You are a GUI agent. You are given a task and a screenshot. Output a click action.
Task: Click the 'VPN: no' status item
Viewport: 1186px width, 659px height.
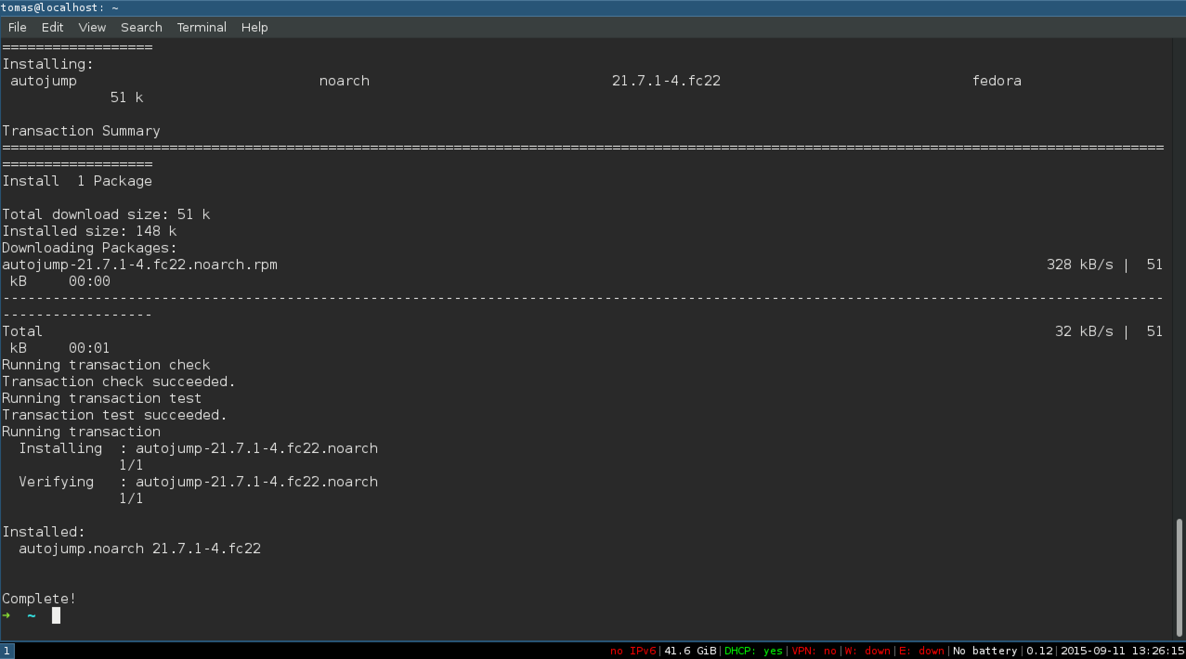(x=814, y=651)
